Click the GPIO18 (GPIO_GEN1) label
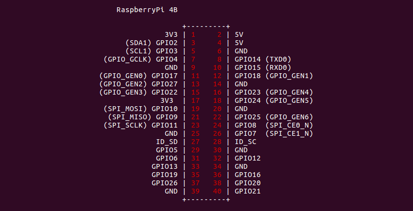This screenshot has width=413, height=211. click(274, 76)
